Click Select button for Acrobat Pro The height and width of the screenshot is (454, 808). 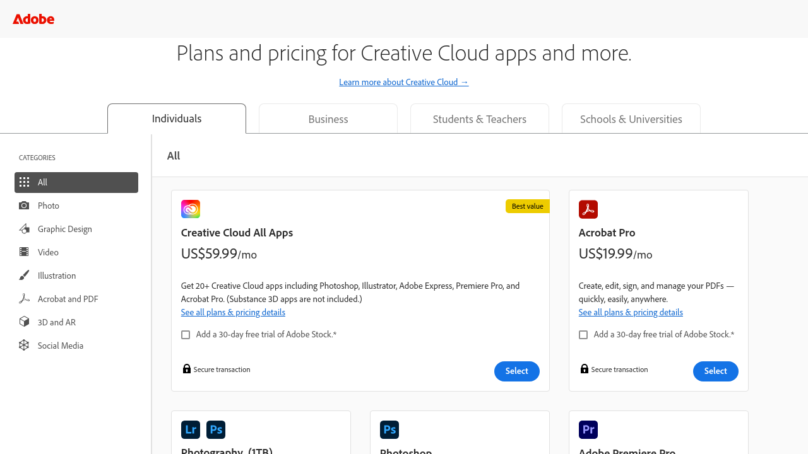coord(716,371)
